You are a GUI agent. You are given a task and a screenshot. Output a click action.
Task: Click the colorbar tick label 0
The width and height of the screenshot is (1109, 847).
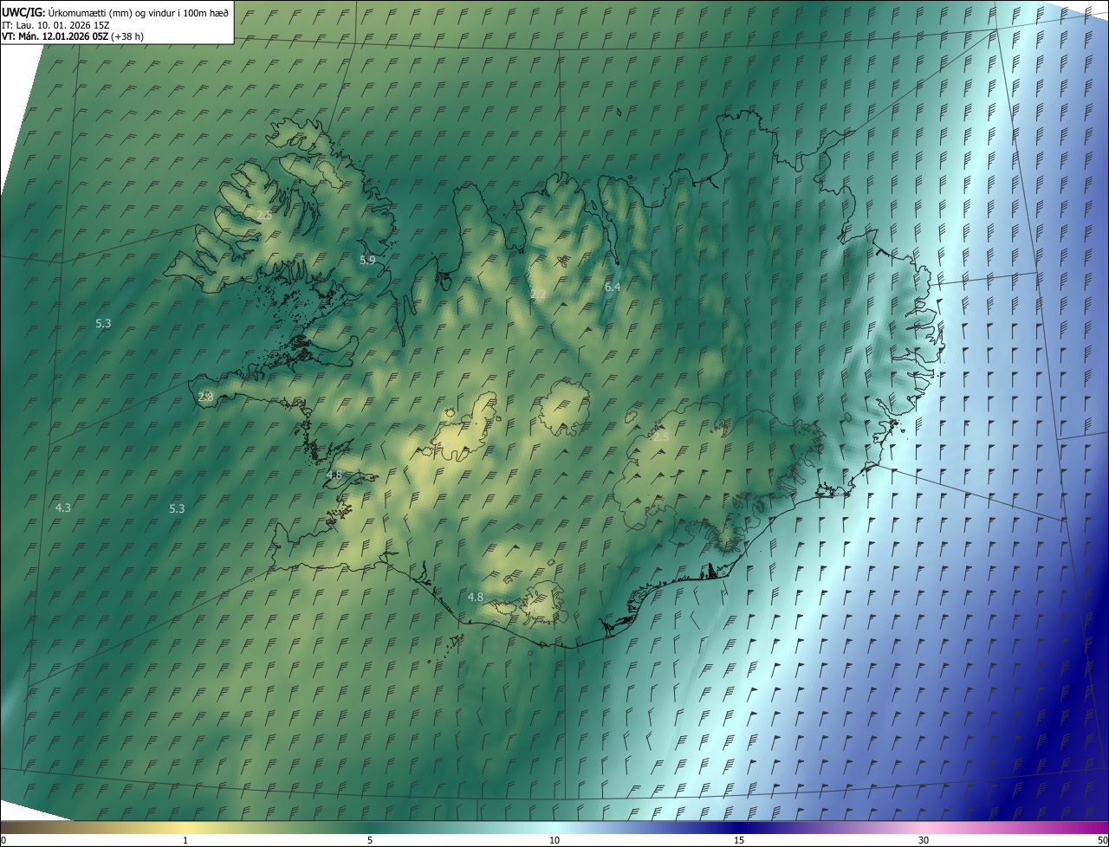pyautogui.click(x=3, y=840)
